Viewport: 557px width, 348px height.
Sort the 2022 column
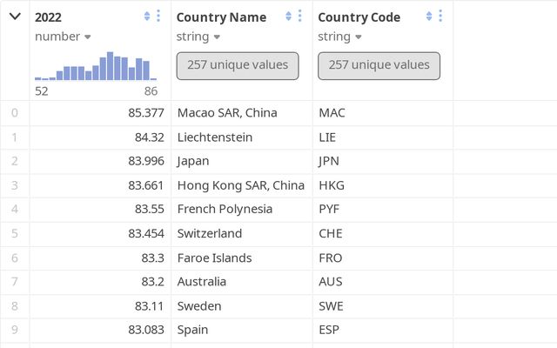[147, 16]
